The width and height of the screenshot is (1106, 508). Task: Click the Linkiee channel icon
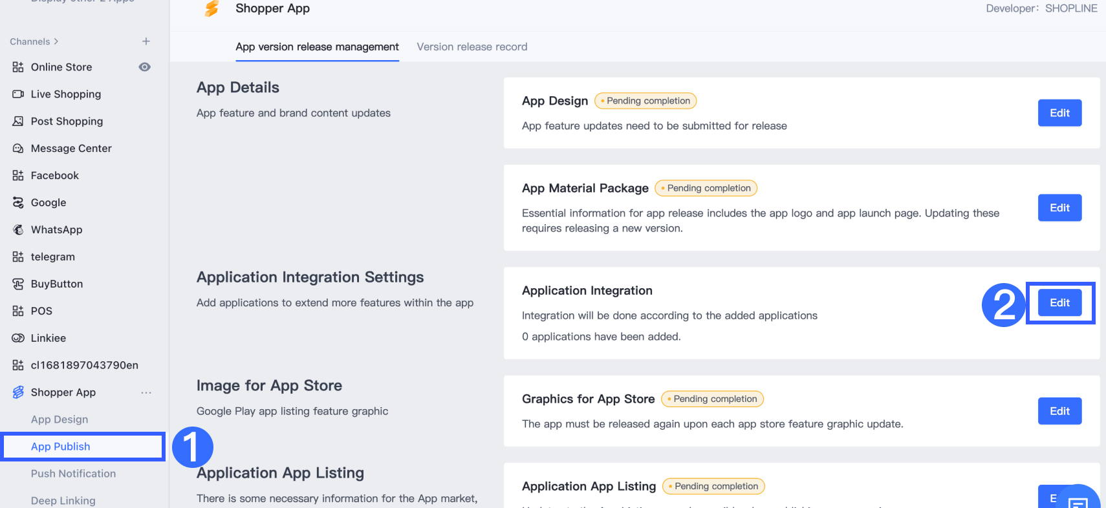(18, 338)
